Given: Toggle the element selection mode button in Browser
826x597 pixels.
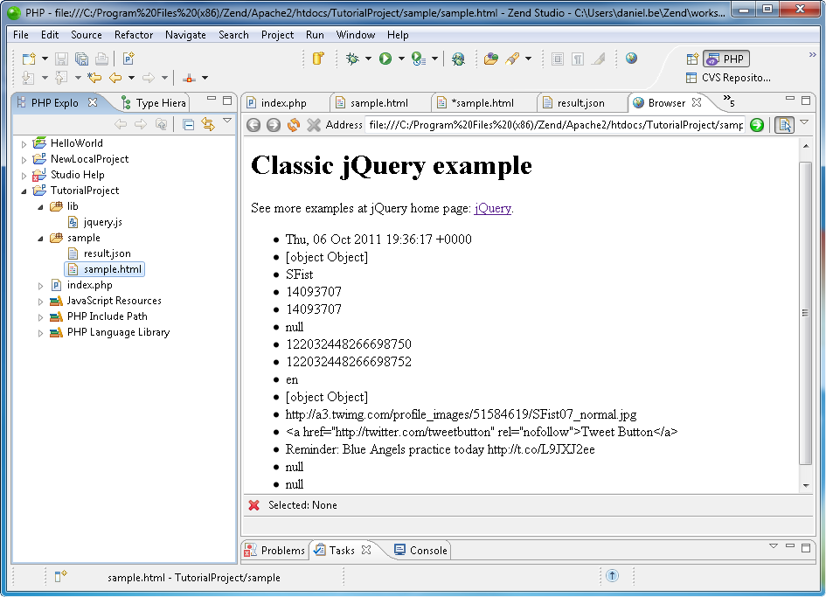Looking at the screenshot, I should [784, 125].
